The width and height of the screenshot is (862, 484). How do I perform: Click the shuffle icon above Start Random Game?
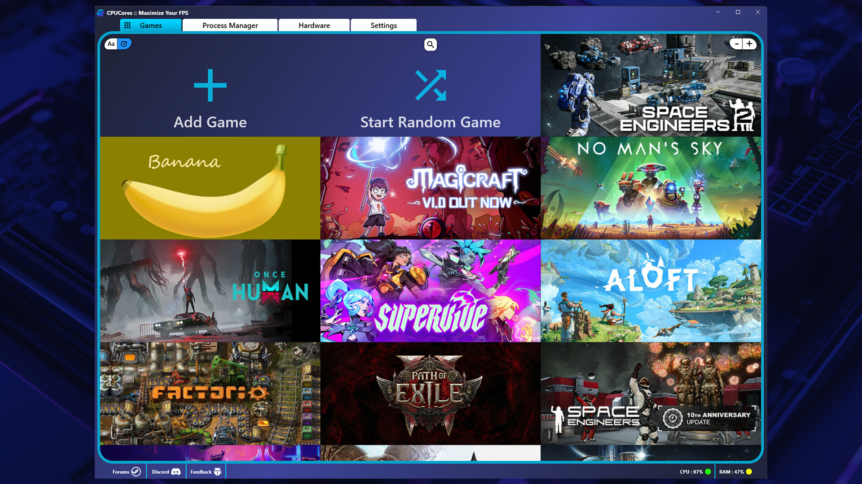point(431,85)
